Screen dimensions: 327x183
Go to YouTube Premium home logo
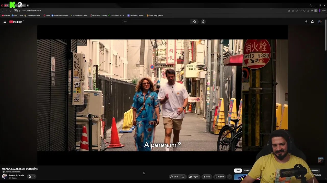16,22
